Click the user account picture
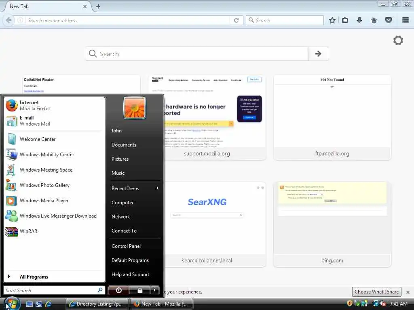The height and width of the screenshot is (310, 414). click(134, 108)
